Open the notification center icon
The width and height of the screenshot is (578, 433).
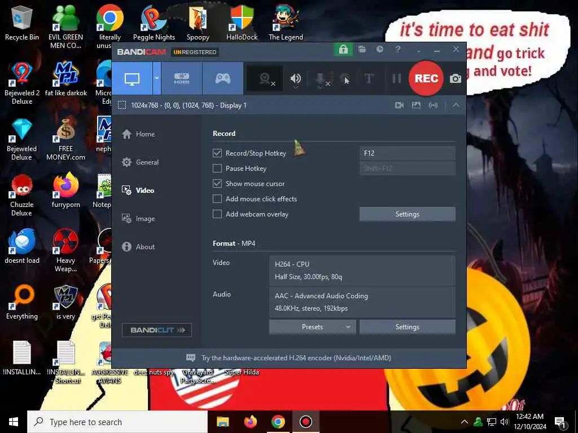click(560, 422)
